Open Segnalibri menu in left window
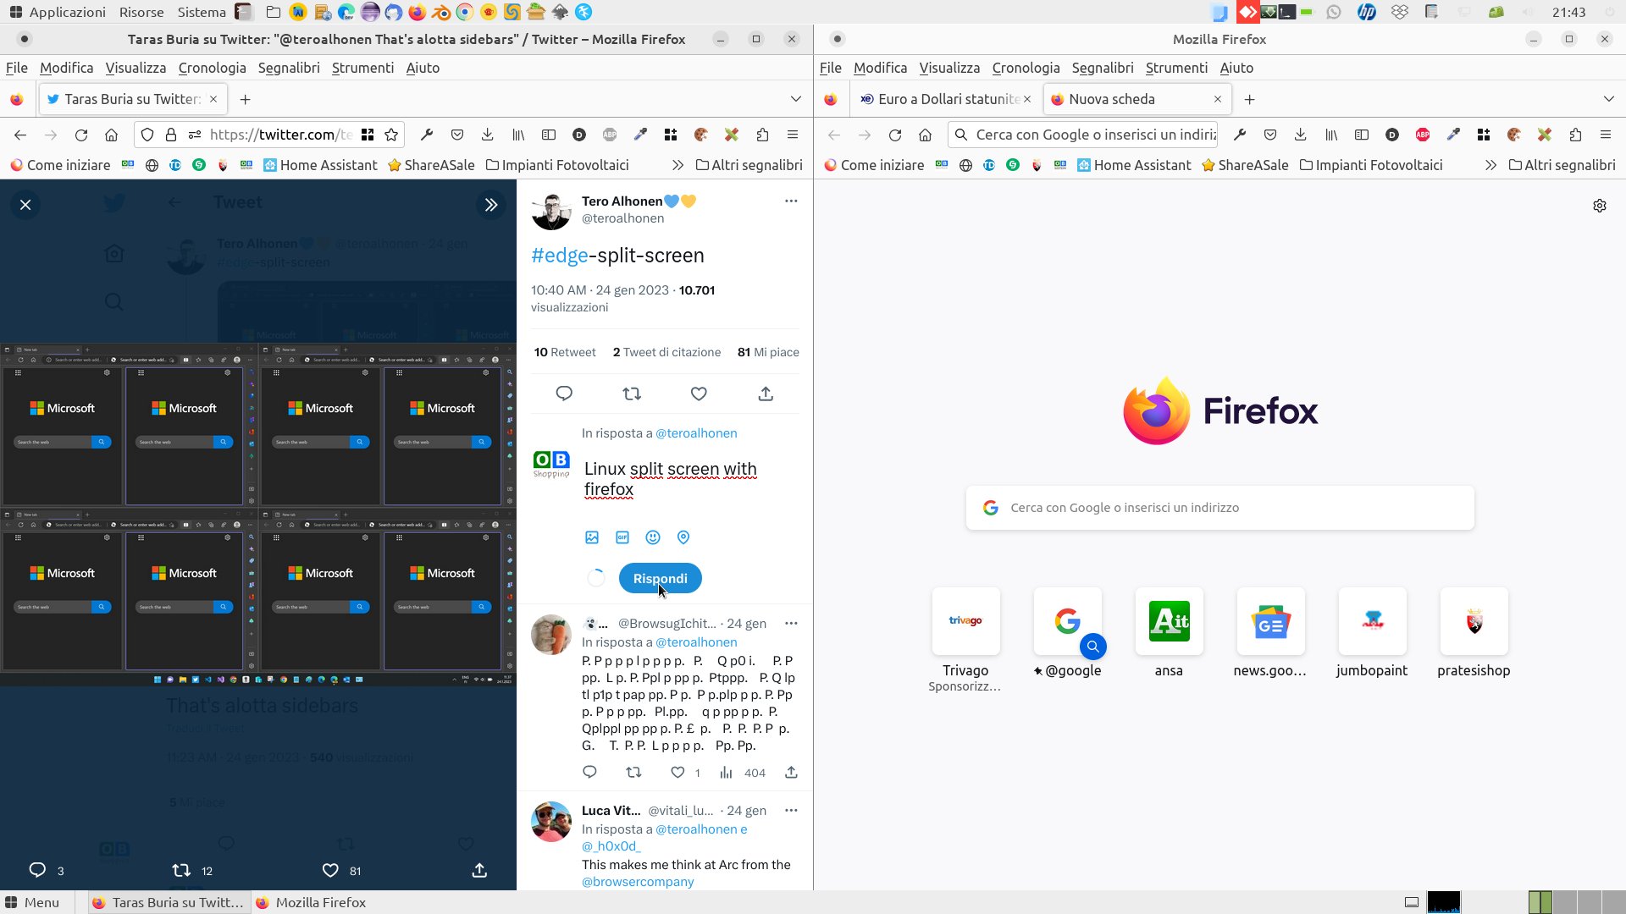Image resolution: width=1626 pixels, height=914 pixels. (x=289, y=68)
